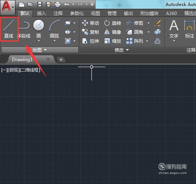
Task: Switch to the 参数化 ribbon tab
Action: [x=77, y=13]
